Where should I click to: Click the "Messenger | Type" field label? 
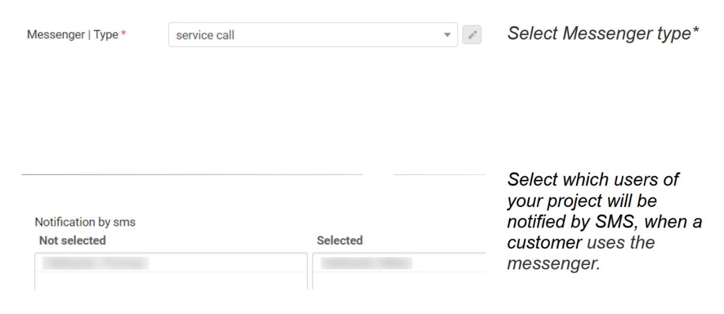pos(73,35)
